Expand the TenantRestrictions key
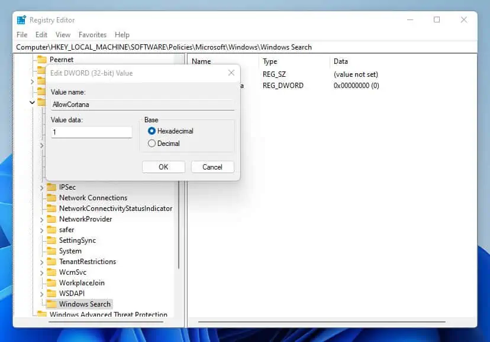 [x=41, y=262]
